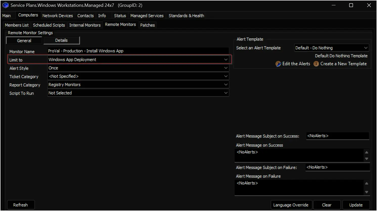Screen dimensions: 377x211
Task: Click the Edit the Alerts icon
Action: coord(278,64)
